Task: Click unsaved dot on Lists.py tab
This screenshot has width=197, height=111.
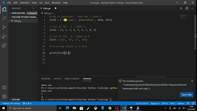Action: (55, 8)
